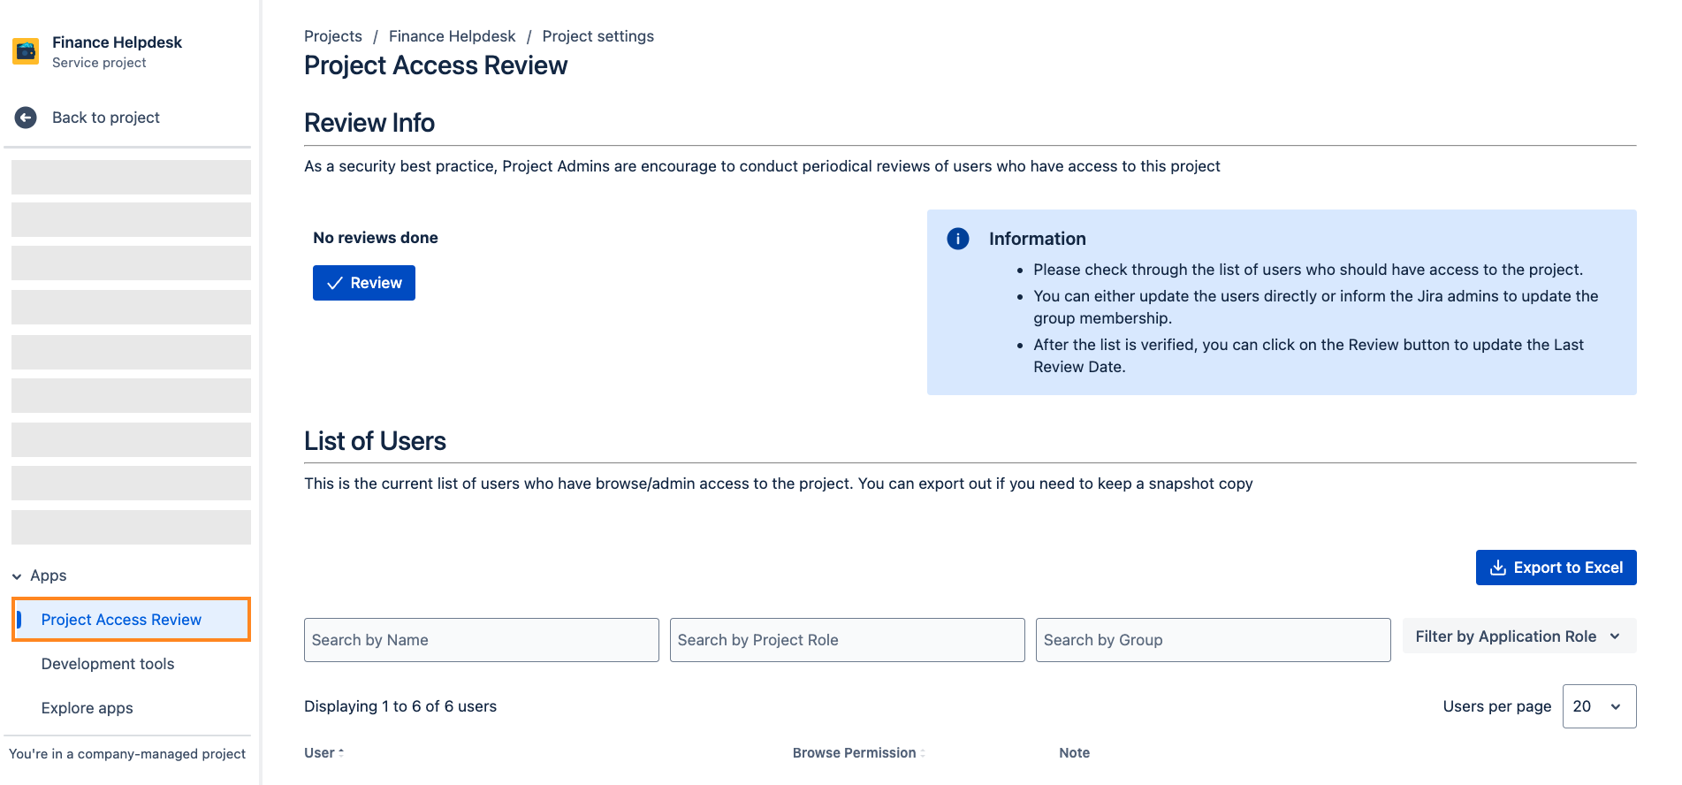Navigate to Projects via the breadcrumb

point(332,35)
